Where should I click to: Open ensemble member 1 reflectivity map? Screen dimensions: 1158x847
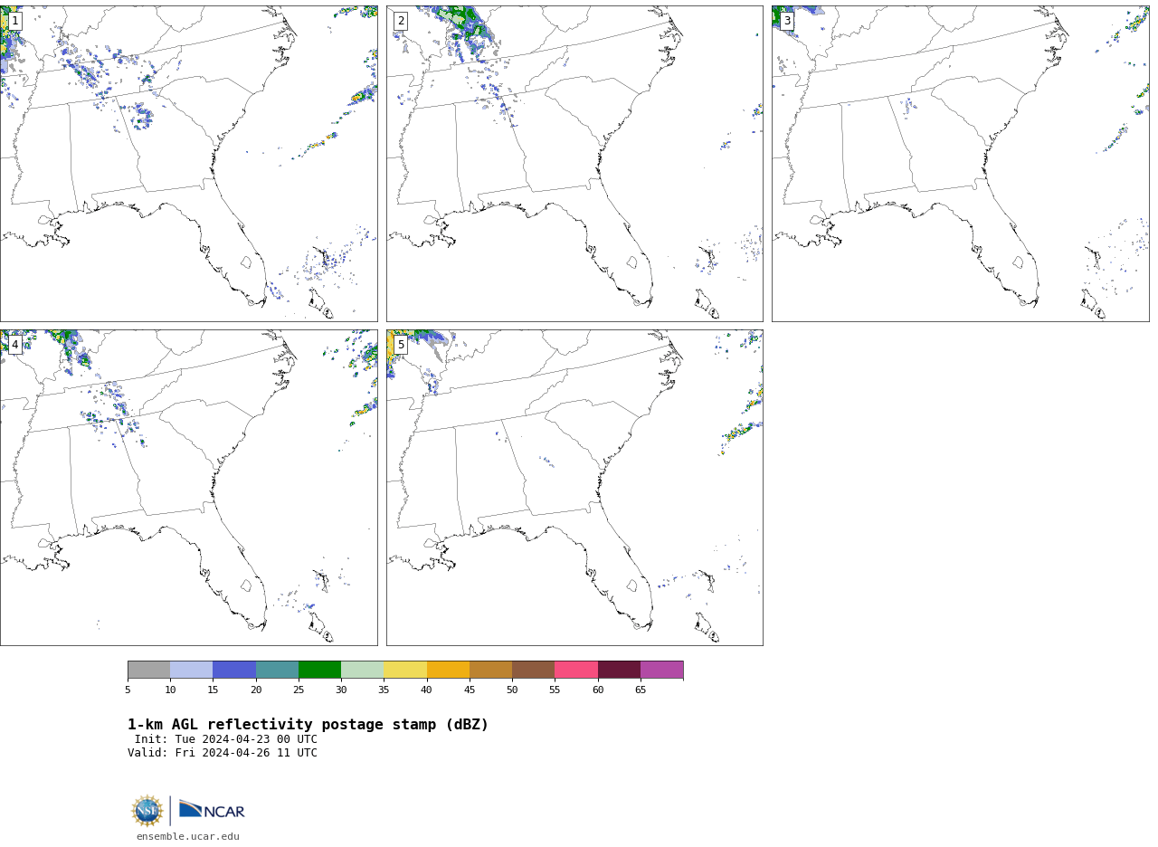pyautogui.click(x=189, y=164)
